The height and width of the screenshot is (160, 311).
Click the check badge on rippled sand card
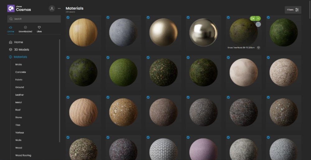[68, 97]
